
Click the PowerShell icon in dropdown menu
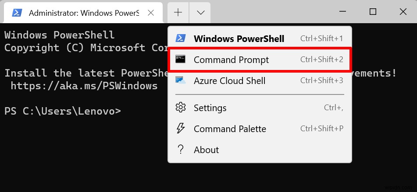pos(180,38)
